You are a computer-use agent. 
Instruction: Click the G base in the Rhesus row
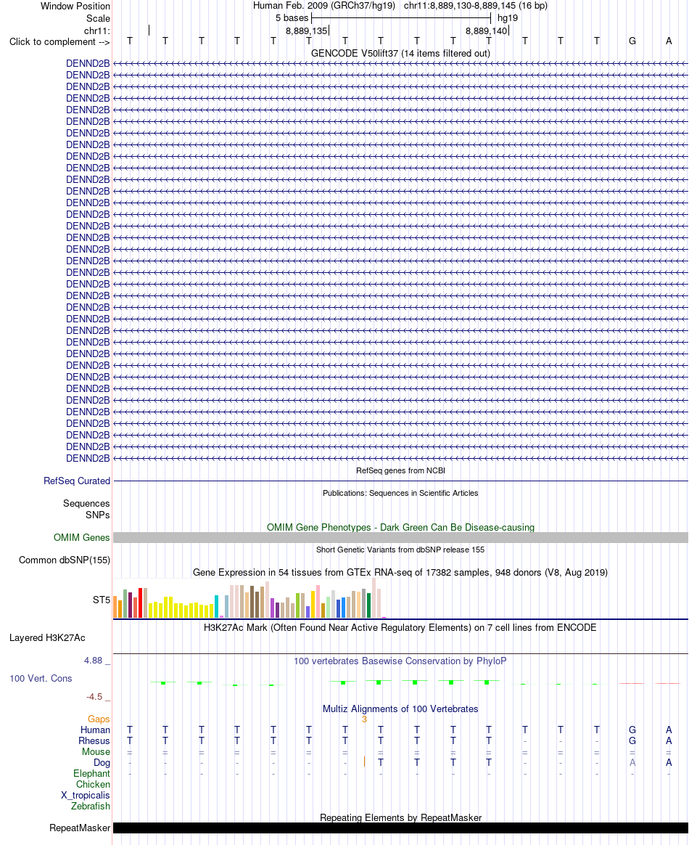632,740
